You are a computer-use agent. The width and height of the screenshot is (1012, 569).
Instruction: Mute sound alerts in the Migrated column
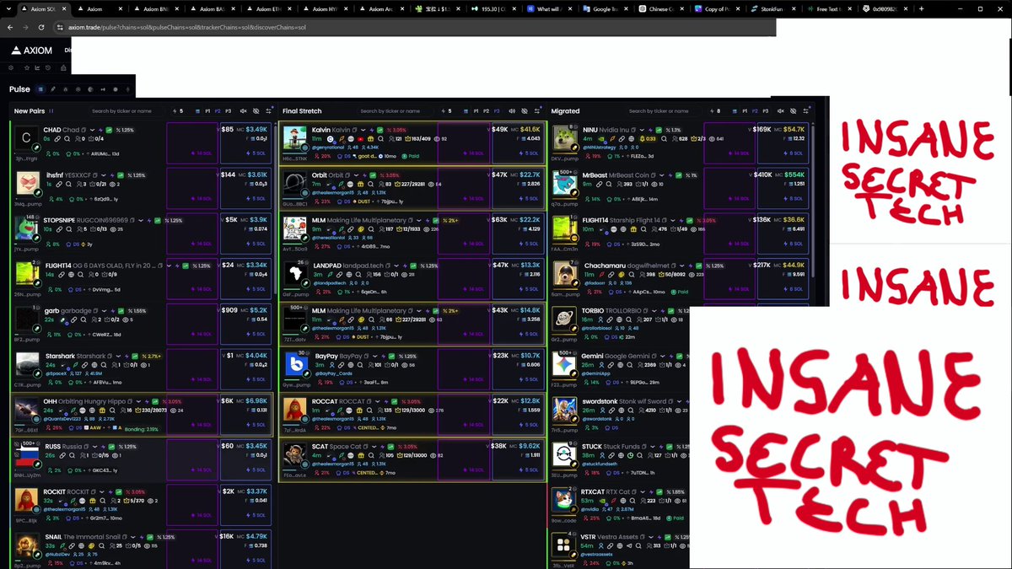click(x=781, y=110)
